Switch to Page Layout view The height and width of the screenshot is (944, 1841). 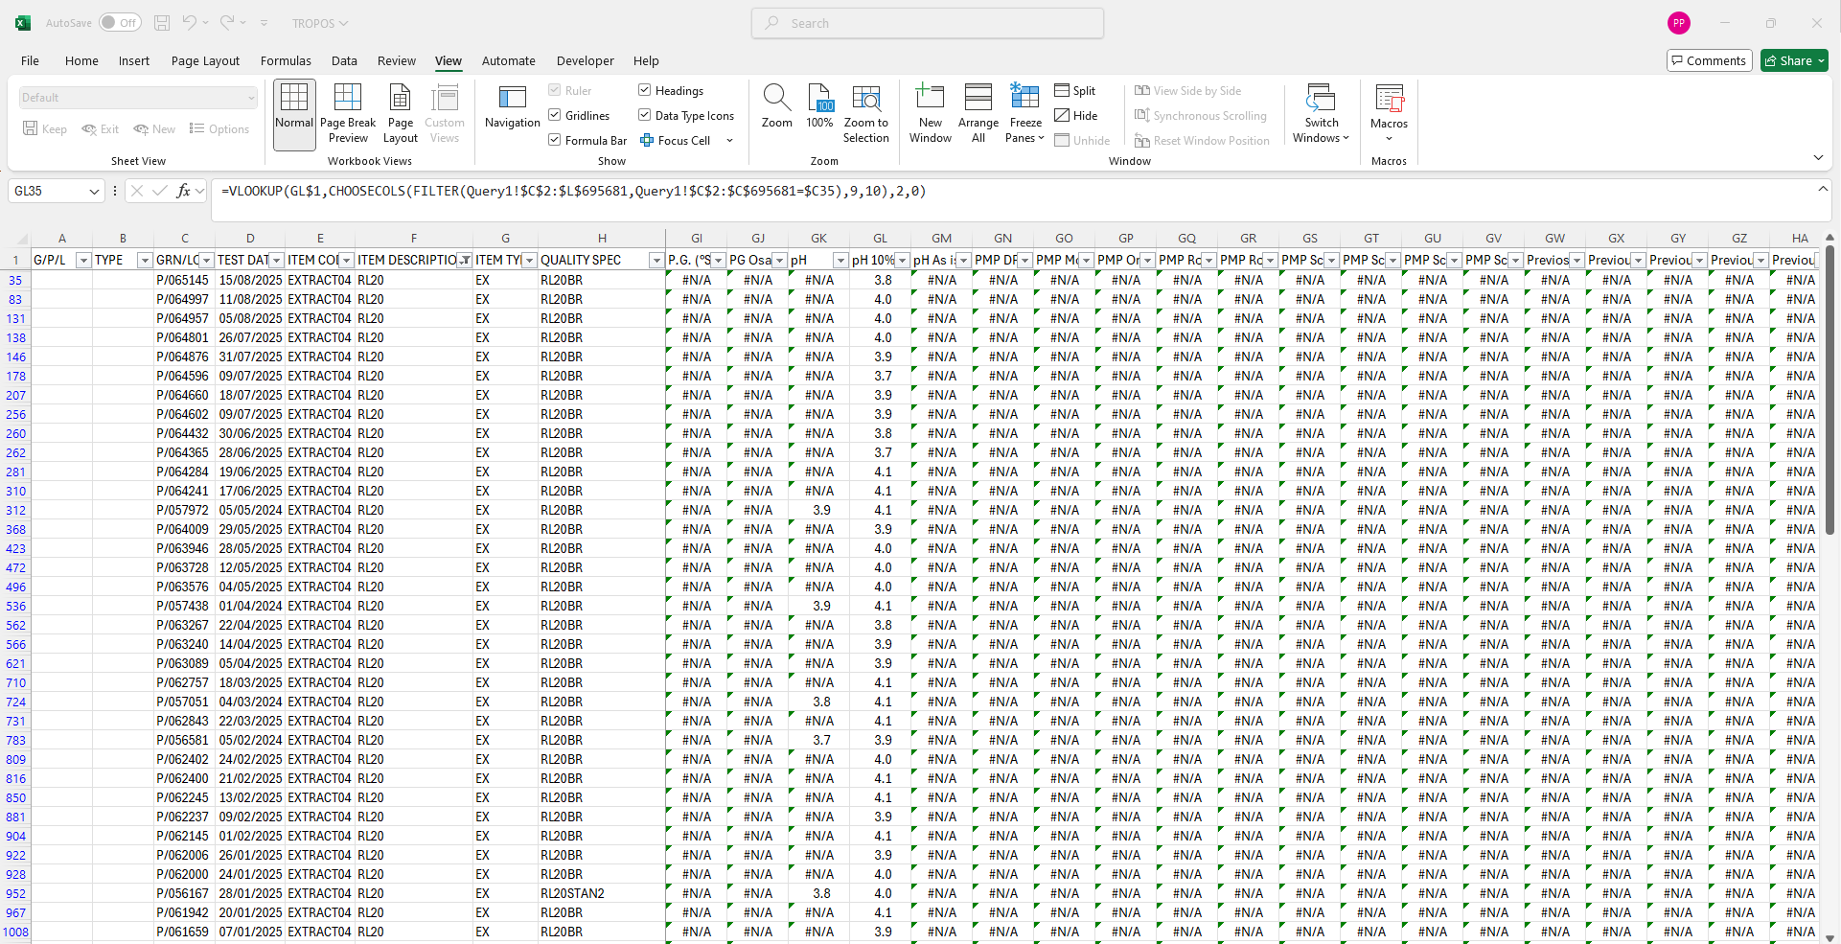pyautogui.click(x=401, y=114)
